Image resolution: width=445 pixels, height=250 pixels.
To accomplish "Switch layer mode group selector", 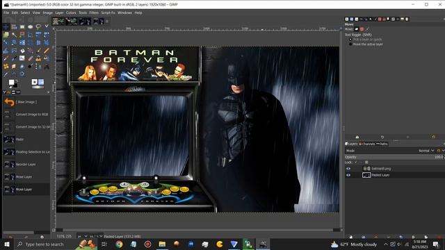I will click(x=440, y=151).
